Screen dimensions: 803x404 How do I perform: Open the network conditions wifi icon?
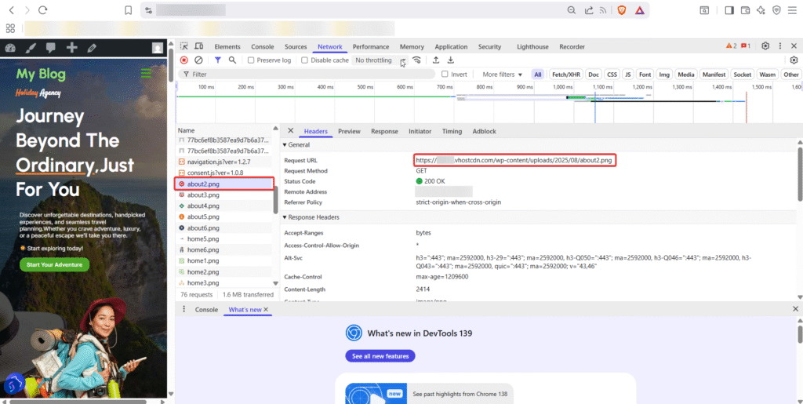point(417,60)
